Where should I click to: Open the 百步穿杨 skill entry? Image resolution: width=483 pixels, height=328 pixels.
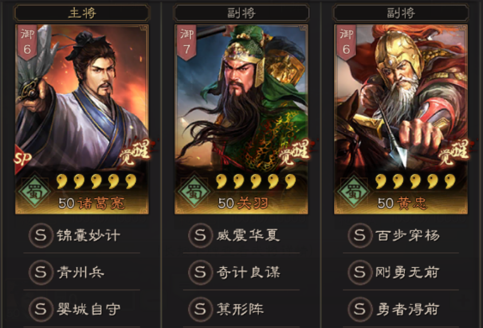click(x=400, y=236)
